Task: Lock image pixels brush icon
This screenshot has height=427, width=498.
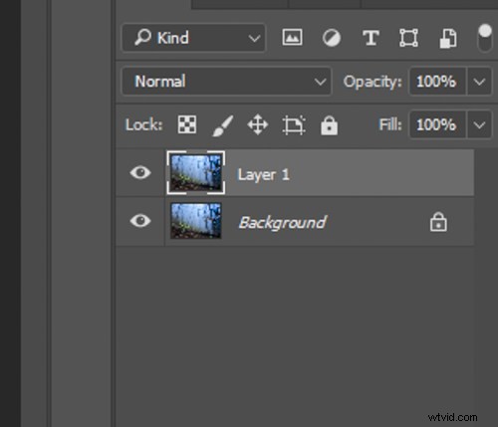Action: click(222, 125)
